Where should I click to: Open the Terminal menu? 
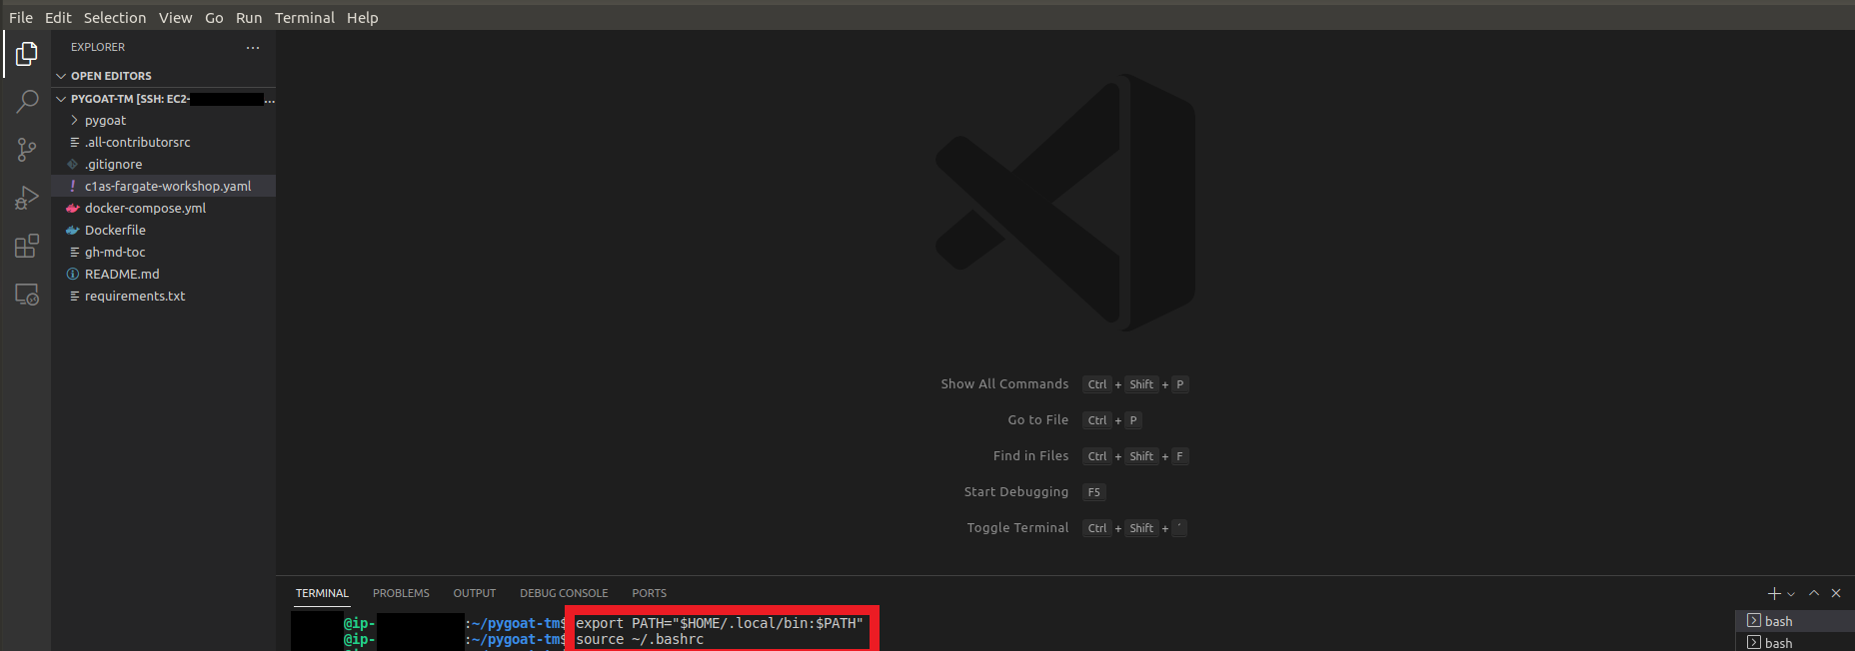point(305,17)
